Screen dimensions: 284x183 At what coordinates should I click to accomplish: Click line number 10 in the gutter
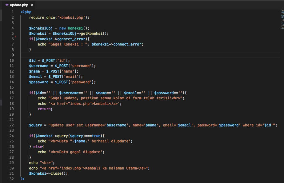pyautogui.click(x=11, y=60)
